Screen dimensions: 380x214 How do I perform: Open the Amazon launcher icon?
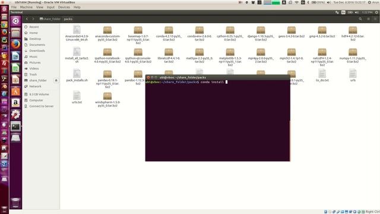click(16, 103)
